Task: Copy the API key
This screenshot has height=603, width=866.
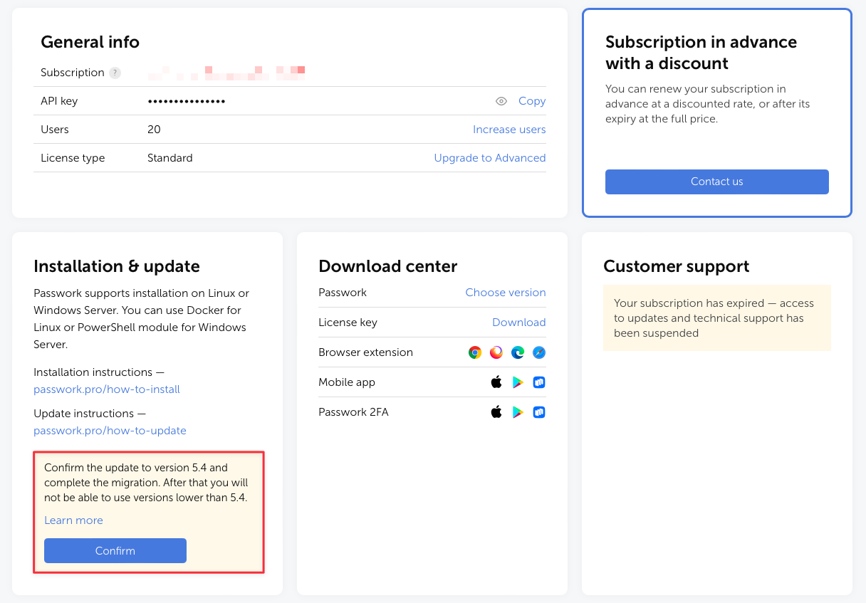Action: pyautogui.click(x=531, y=100)
